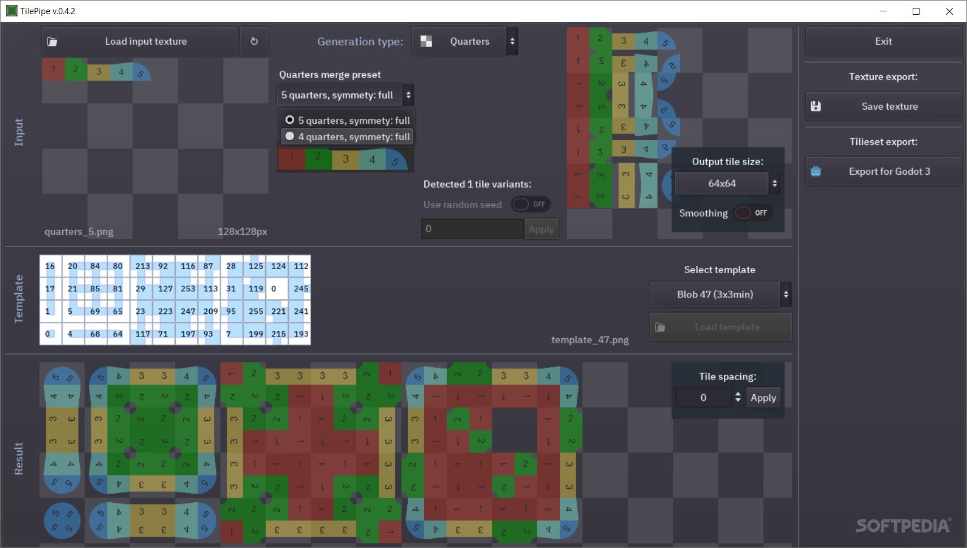This screenshot has height=548, width=967.
Task: Open the Output tile size 64x64 dropdown
Action: [727, 183]
